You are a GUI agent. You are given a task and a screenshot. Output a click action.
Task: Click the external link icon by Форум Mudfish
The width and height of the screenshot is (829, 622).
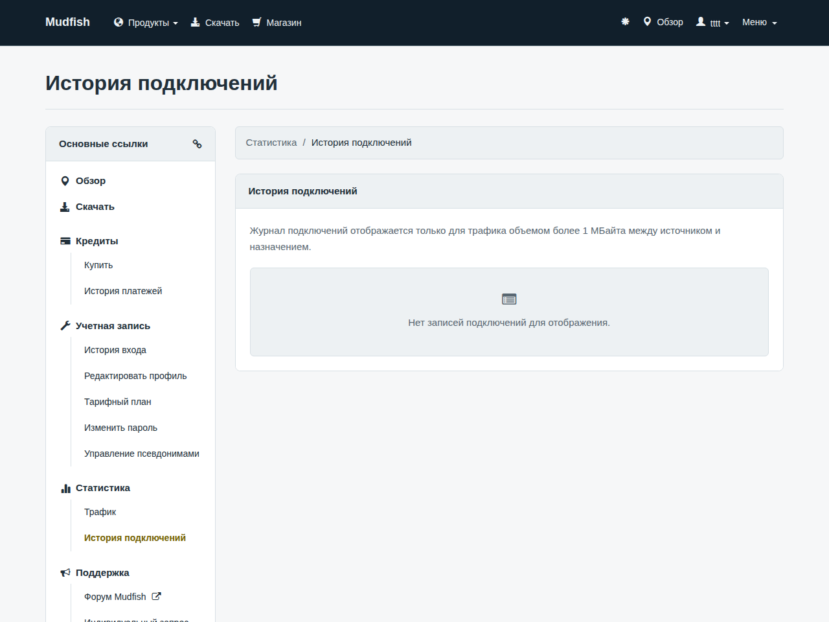[156, 596]
